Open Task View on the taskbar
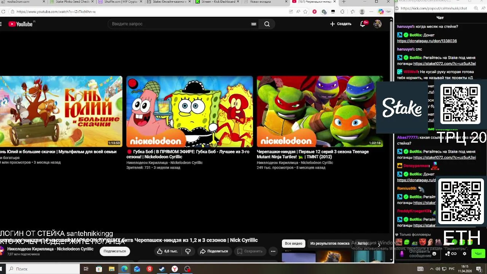The height and width of the screenshot is (274, 487). point(86,269)
